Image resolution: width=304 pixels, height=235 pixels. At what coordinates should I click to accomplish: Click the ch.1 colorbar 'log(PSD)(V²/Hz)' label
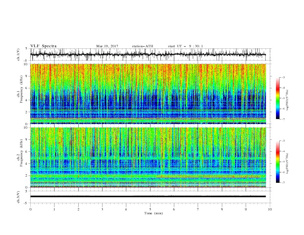[287, 100]
